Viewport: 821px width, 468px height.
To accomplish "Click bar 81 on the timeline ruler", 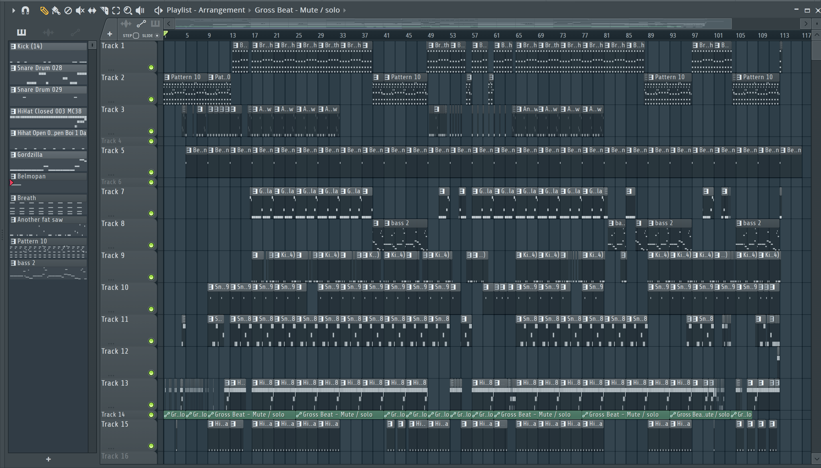I will 607,35.
